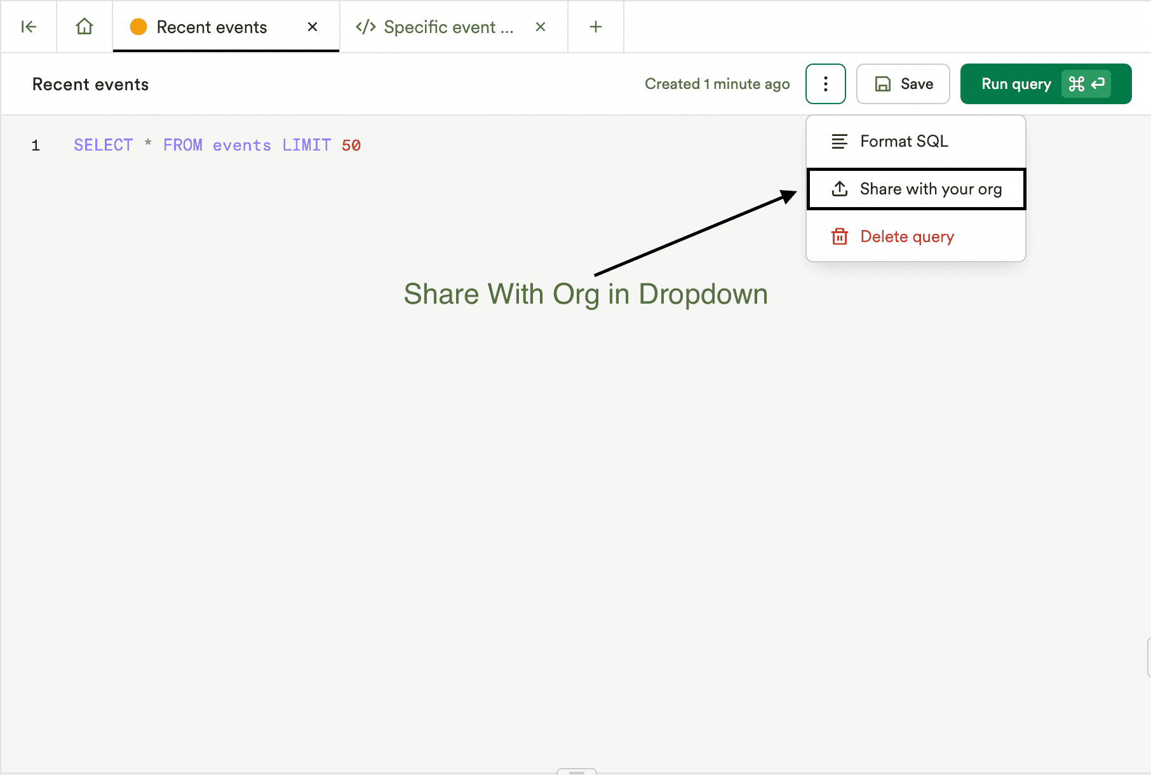Click the code brackets icon on Specific event tab
The width and height of the screenshot is (1151, 775).
click(366, 27)
